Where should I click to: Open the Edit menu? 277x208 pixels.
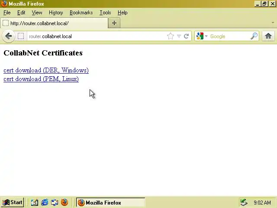pos(21,13)
